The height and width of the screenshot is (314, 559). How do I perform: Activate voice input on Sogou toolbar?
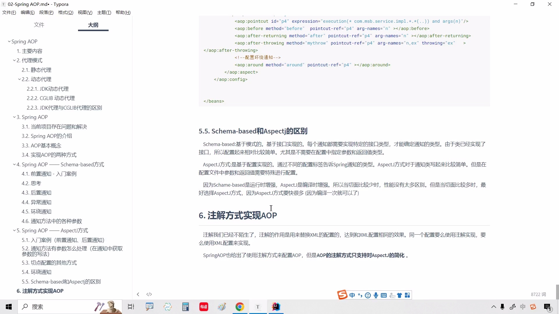pyautogui.click(x=376, y=295)
